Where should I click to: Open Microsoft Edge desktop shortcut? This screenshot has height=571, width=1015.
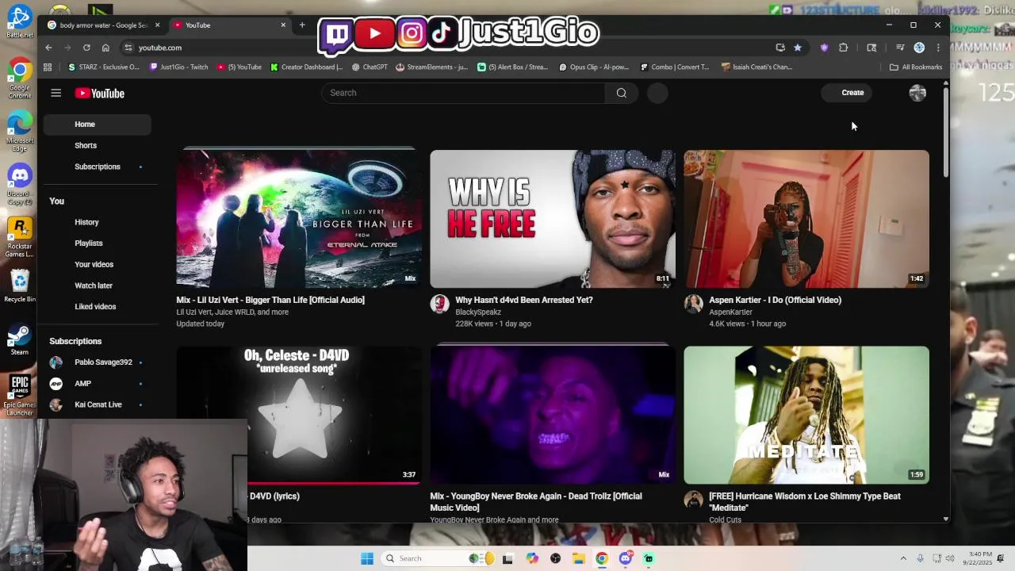pos(20,132)
